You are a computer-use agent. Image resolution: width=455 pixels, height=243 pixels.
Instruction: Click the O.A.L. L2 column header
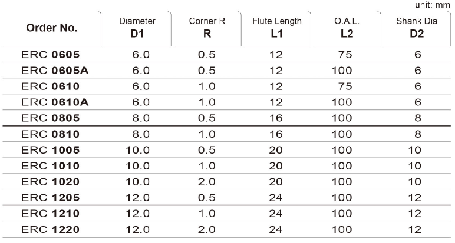[347, 28]
